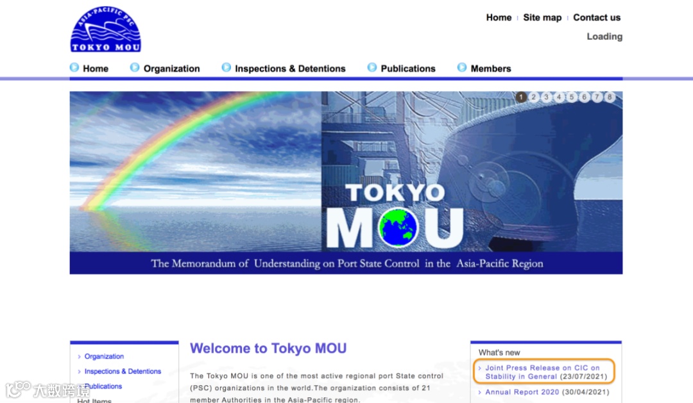Go to Home link in top-right header
Screen dimensions: 693x403
(x=499, y=18)
